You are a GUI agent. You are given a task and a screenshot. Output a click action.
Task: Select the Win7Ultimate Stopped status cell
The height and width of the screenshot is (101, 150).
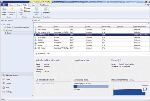click(x=61, y=29)
